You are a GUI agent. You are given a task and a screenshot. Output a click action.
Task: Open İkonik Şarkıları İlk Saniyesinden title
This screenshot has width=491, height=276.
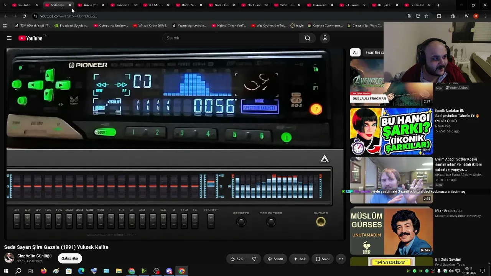tap(457, 116)
